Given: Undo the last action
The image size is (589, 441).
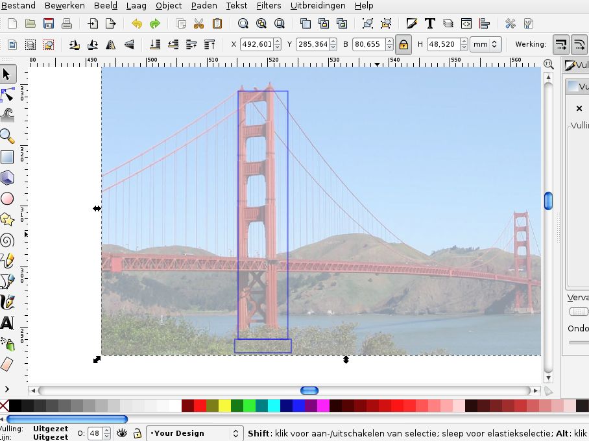Looking at the screenshot, I should (x=137, y=23).
